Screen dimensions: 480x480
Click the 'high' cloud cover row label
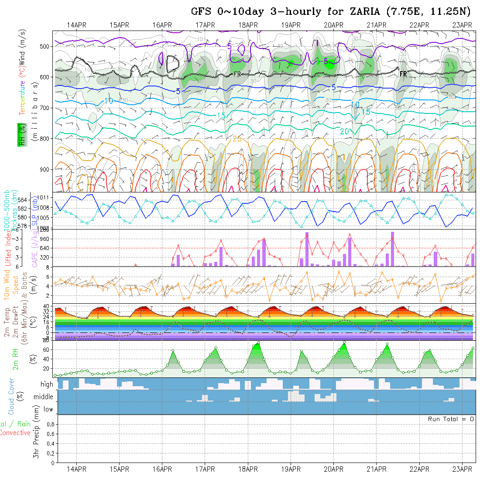[x=47, y=384]
